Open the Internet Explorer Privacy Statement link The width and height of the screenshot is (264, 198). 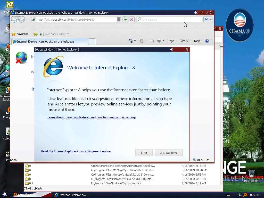click(x=76, y=151)
